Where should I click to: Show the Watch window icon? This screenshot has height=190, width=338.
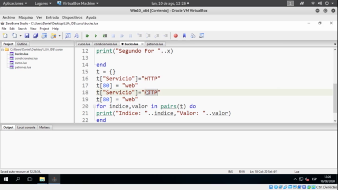[x=202, y=36]
